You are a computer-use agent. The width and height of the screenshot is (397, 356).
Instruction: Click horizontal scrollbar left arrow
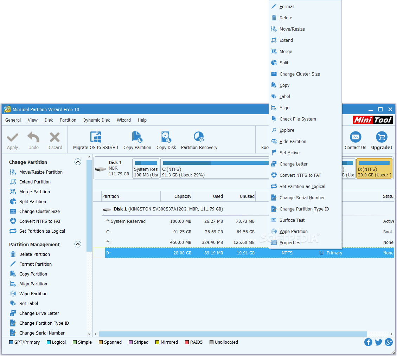pos(96,334)
